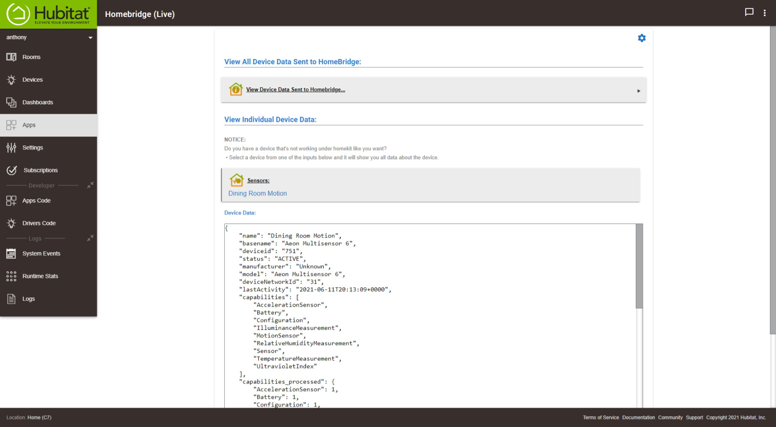
Task: Click the Runtime Stats dots icon
Action: (x=11, y=276)
